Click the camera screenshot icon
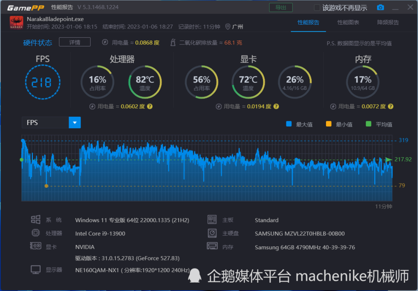Image resolution: width=418 pixels, height=291 pixels. coord(380,8)
